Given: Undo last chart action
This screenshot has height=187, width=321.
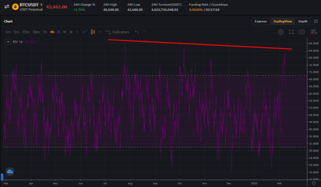Looking at the screenshot, I should click(x=136, y=32).
